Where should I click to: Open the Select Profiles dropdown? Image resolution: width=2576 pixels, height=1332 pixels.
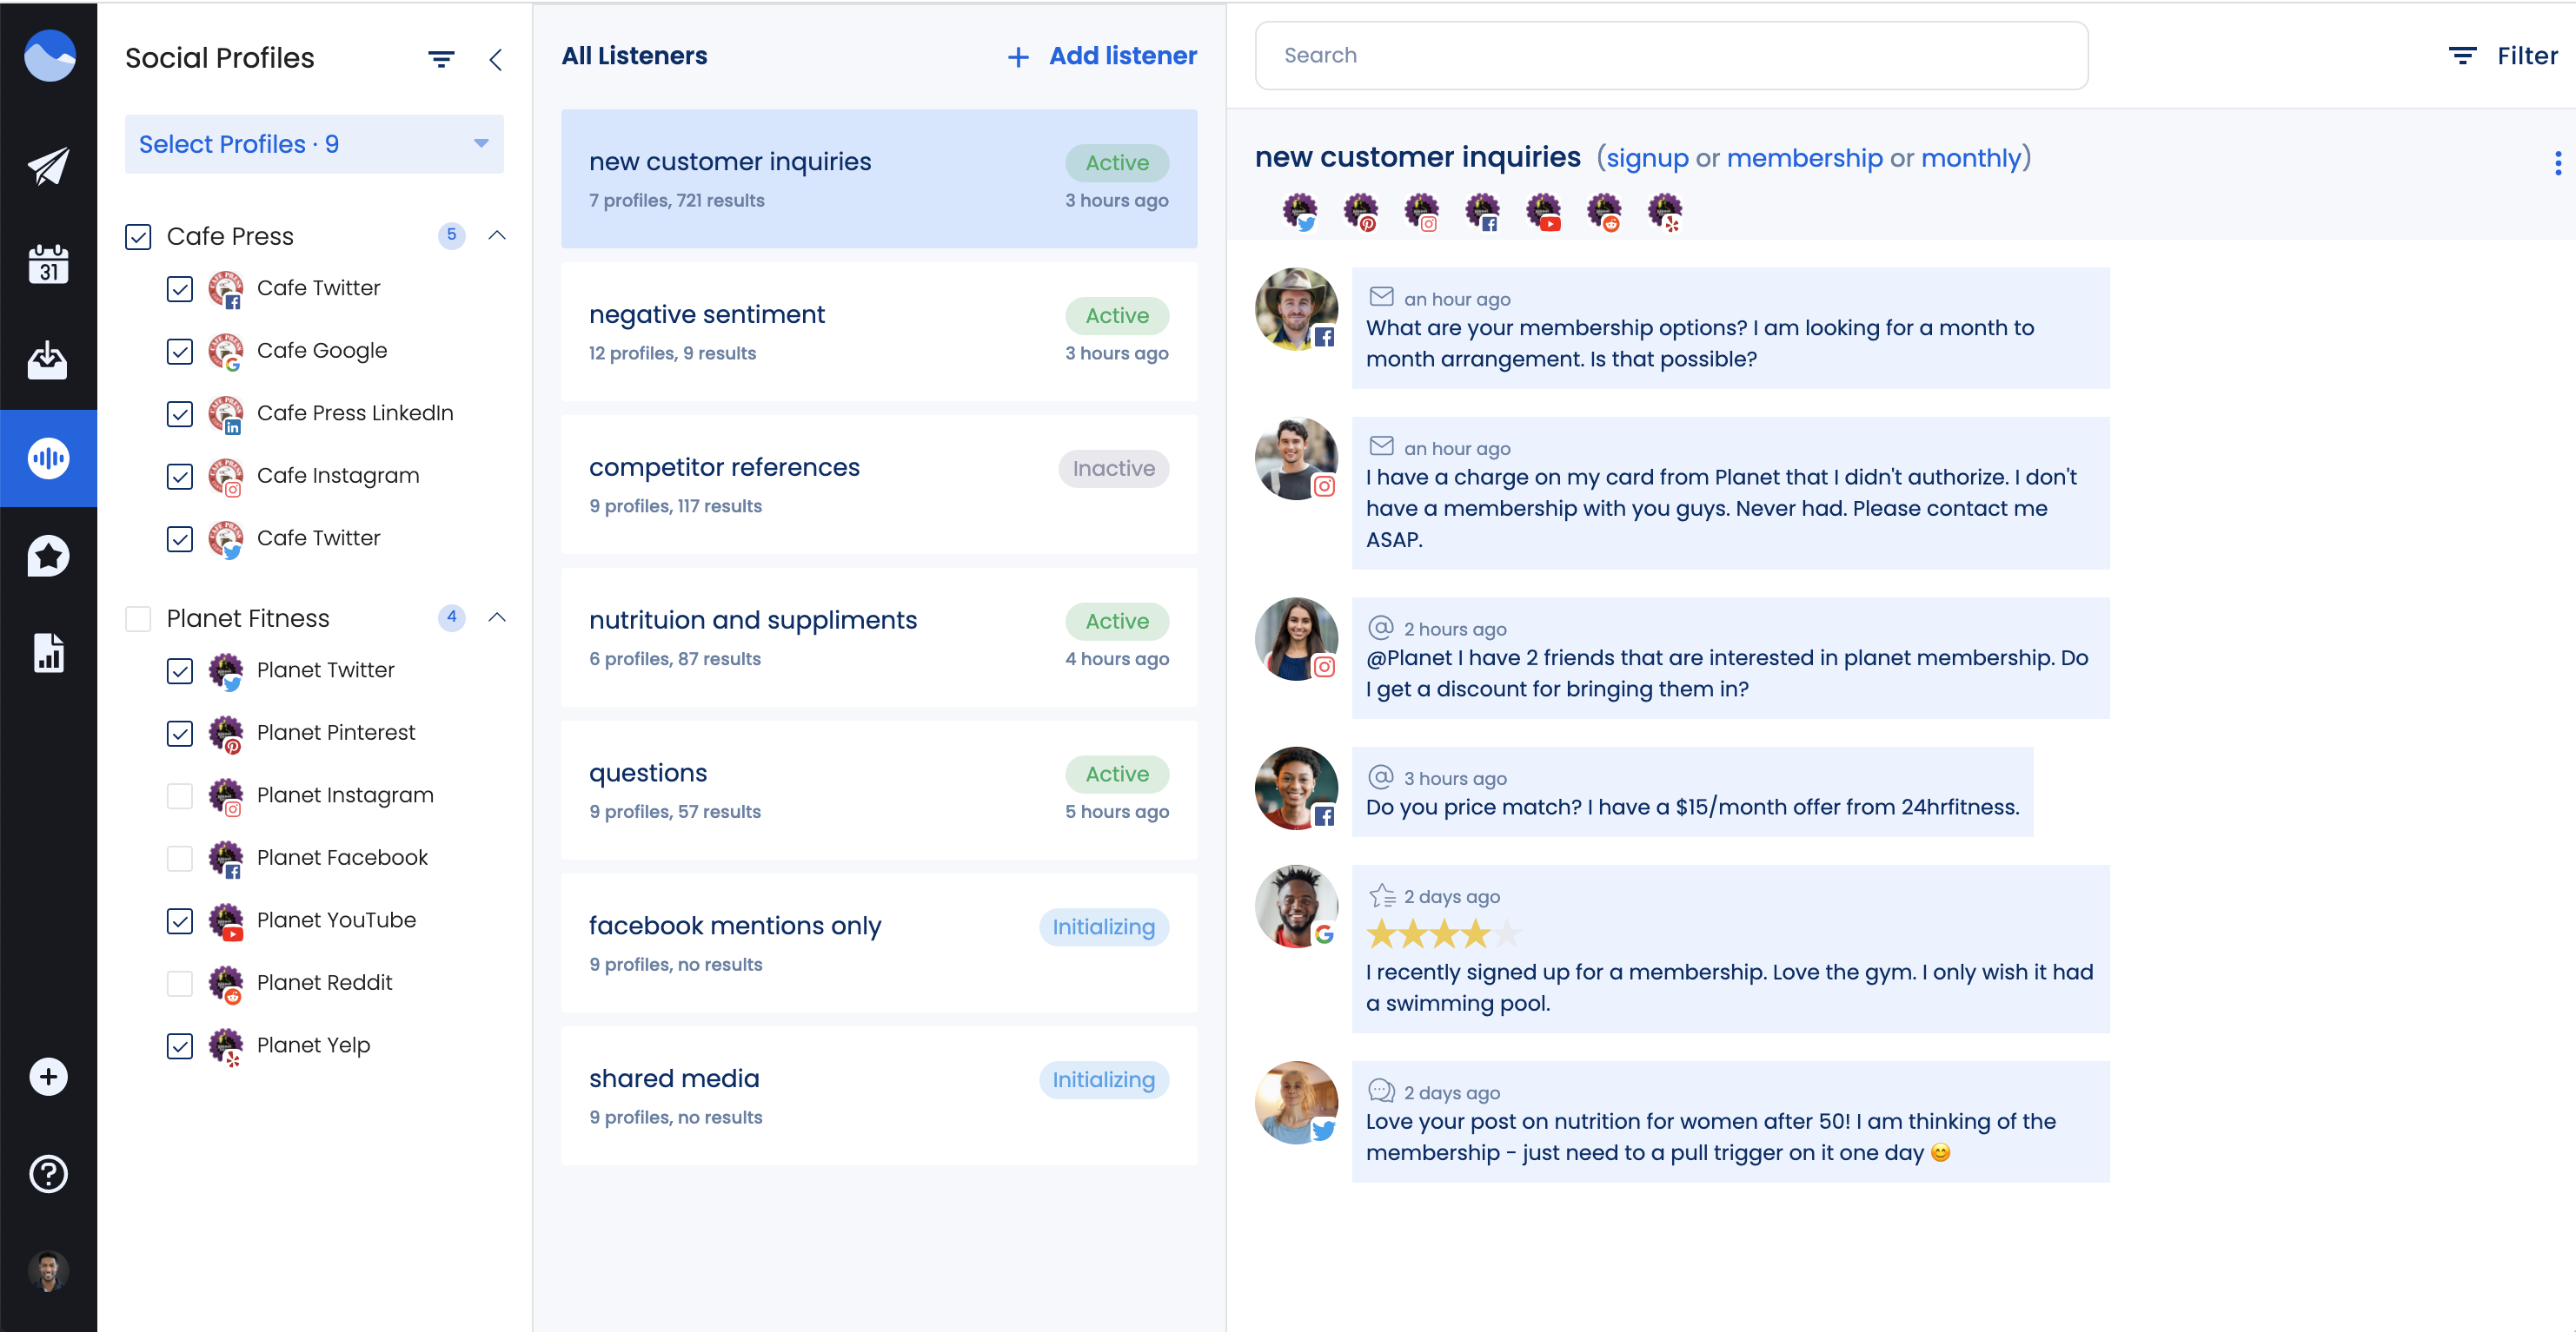point(314,144)
